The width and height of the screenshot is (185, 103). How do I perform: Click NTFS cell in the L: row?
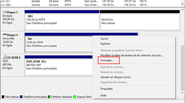click(x=68, y=1)
